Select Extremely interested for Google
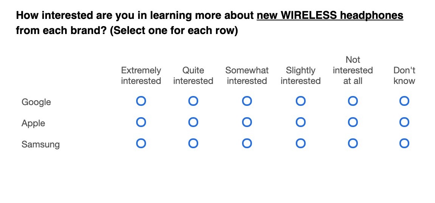 [x=141, y=101]
